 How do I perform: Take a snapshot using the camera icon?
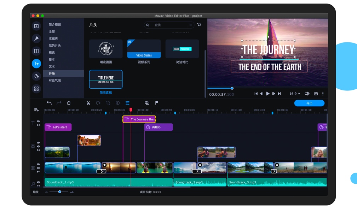click(317, 93)
